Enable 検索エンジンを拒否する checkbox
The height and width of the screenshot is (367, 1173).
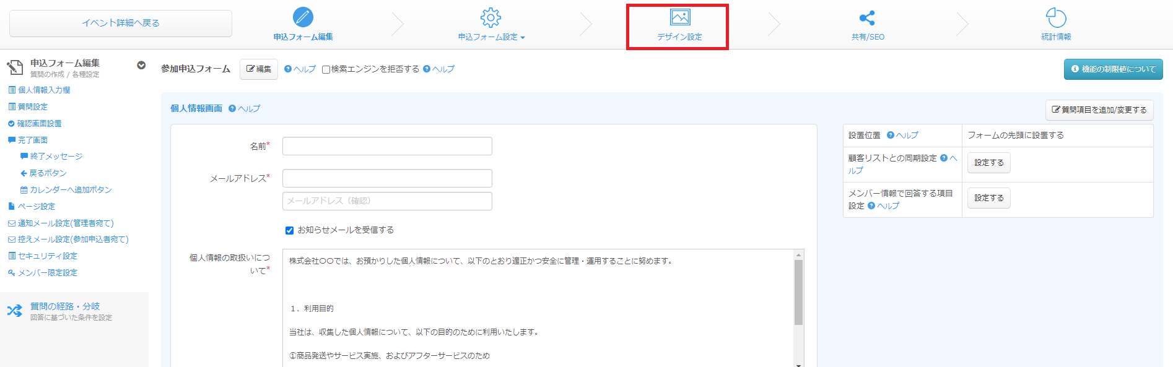click(326, 69)
